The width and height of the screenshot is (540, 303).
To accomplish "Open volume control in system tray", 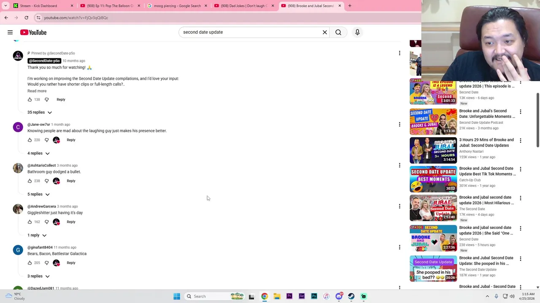I will coord(513,296).
